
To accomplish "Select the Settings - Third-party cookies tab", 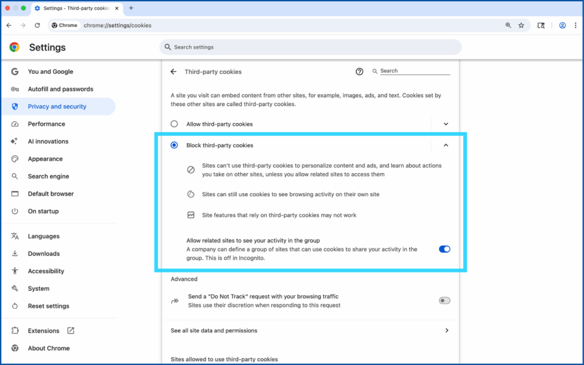I will [x=76, y=8].
